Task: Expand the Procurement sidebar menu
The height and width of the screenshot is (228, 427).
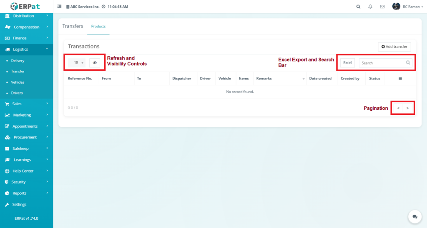Action: coord(26,137)
